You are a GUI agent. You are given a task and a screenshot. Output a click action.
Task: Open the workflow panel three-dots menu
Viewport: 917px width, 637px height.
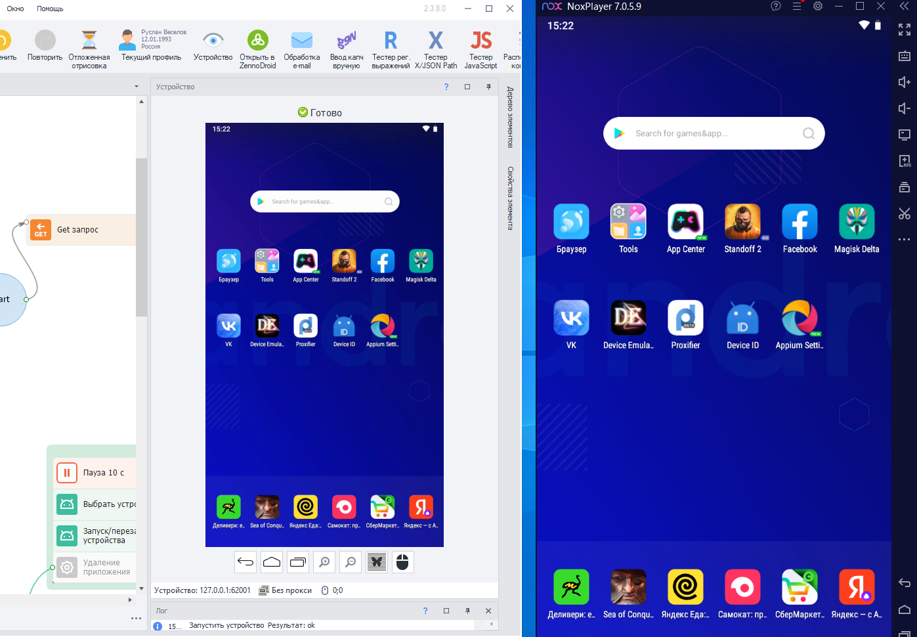coord(136,618)
